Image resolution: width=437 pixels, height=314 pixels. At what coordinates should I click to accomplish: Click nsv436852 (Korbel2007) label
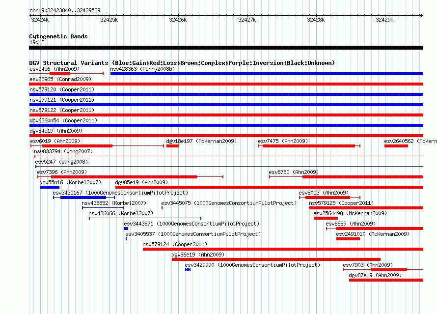click(114, 203)
